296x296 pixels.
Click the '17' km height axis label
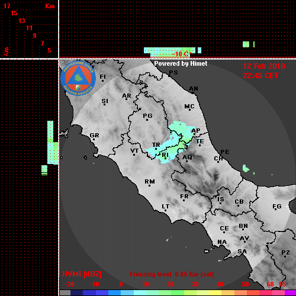[7, 6]
